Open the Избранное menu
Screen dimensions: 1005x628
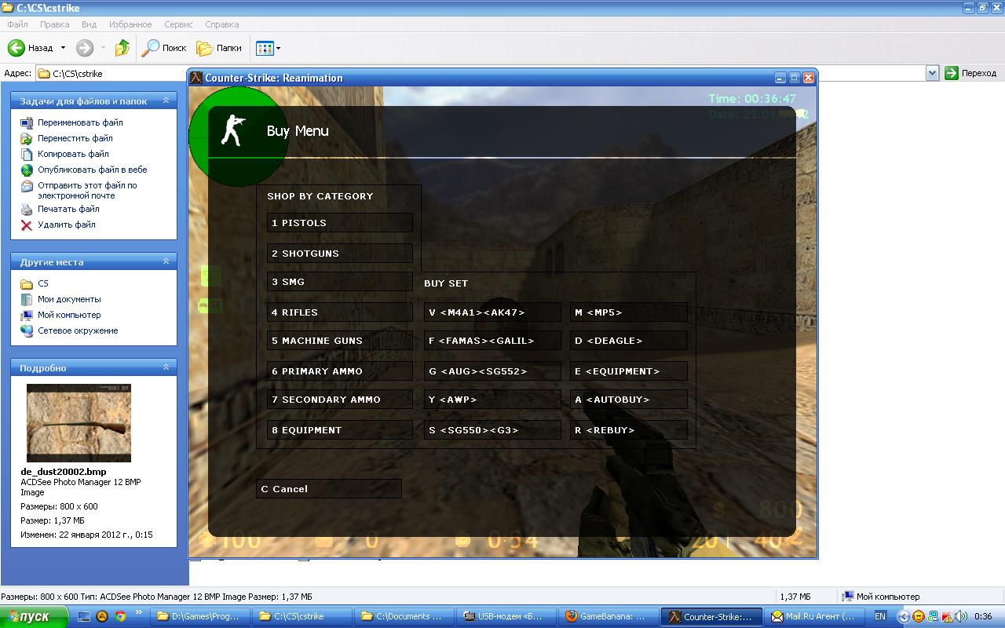point(130,24)
